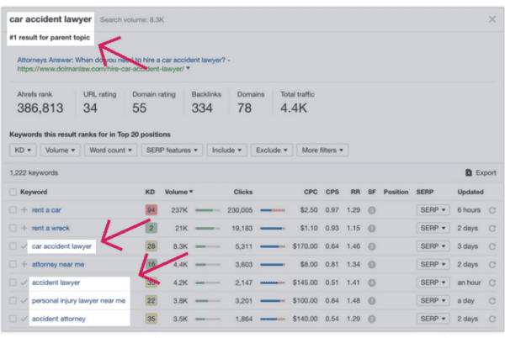The height and width of the screenshot is (338, 505).
Task: Add 'rent a car' keyword with plus icon
Action: click(24, 209)
